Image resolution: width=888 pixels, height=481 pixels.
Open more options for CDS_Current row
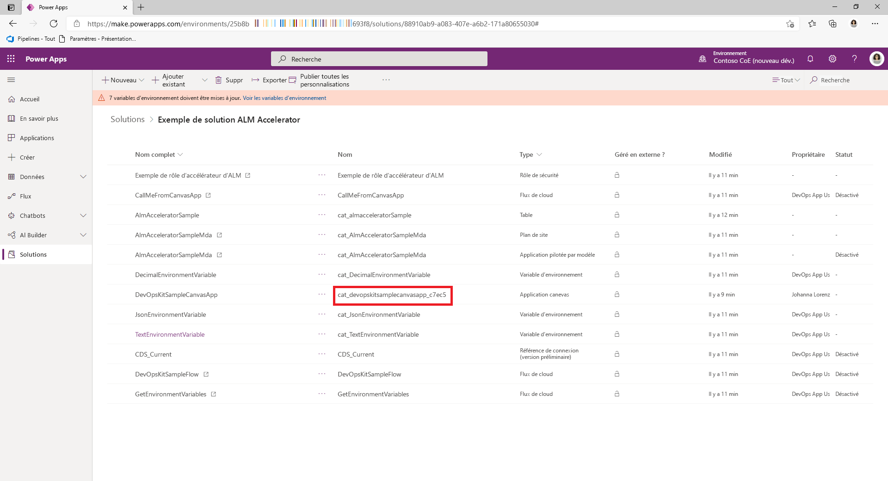click(322, 354)
